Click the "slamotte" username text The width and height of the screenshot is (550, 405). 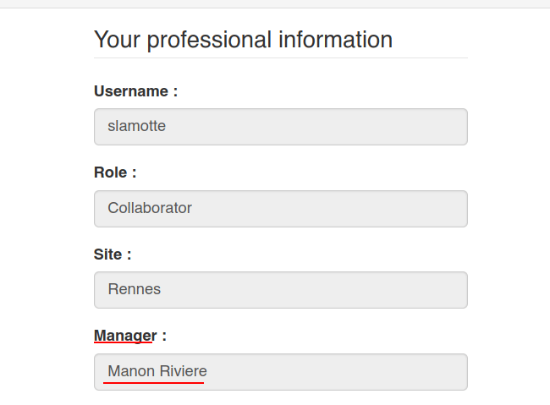click(136, 127)
